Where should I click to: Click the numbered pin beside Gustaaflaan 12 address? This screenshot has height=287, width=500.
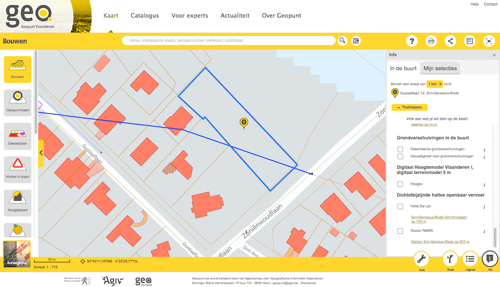[x=395, y=93]
